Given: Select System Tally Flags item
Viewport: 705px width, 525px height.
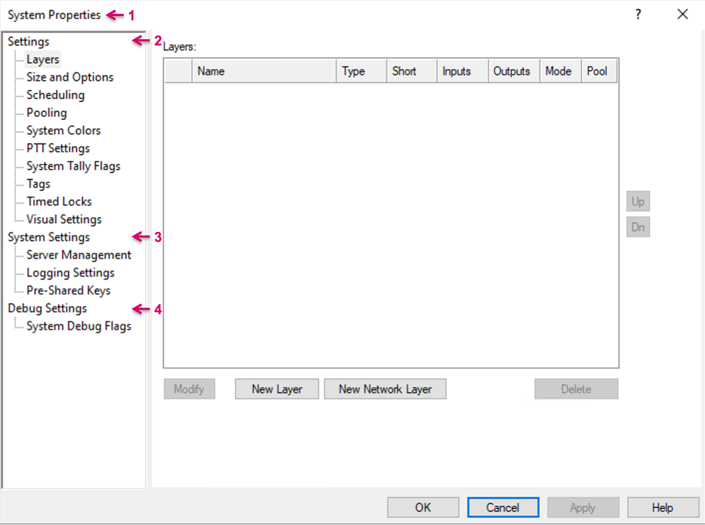Looking at the screenshot, I should click(73, 166).
